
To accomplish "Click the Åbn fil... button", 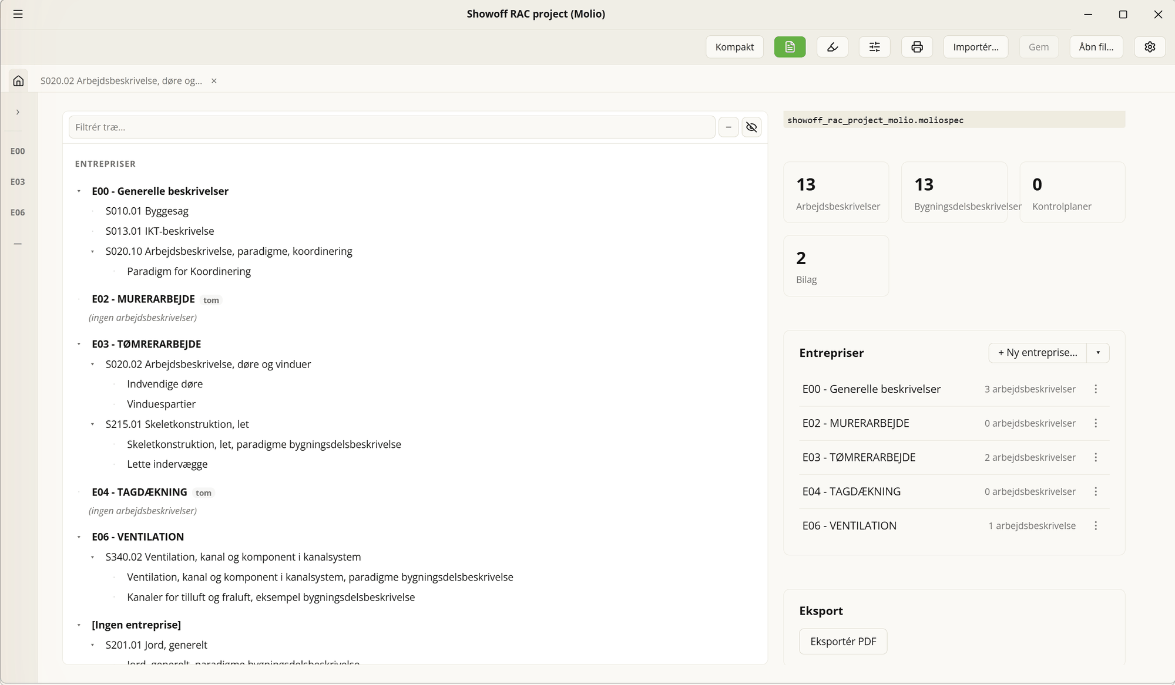I will click(x=1096, y=47).
